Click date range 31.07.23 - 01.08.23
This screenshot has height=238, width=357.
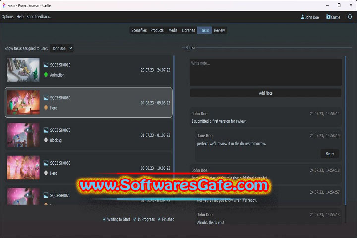point(155,135)
